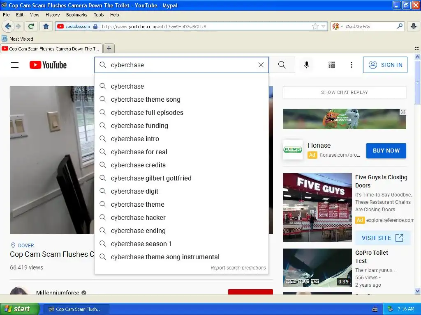Screen dimensions: 421x315
Task: Open the Millenniumforce channel name
Action: pos(58,292)
